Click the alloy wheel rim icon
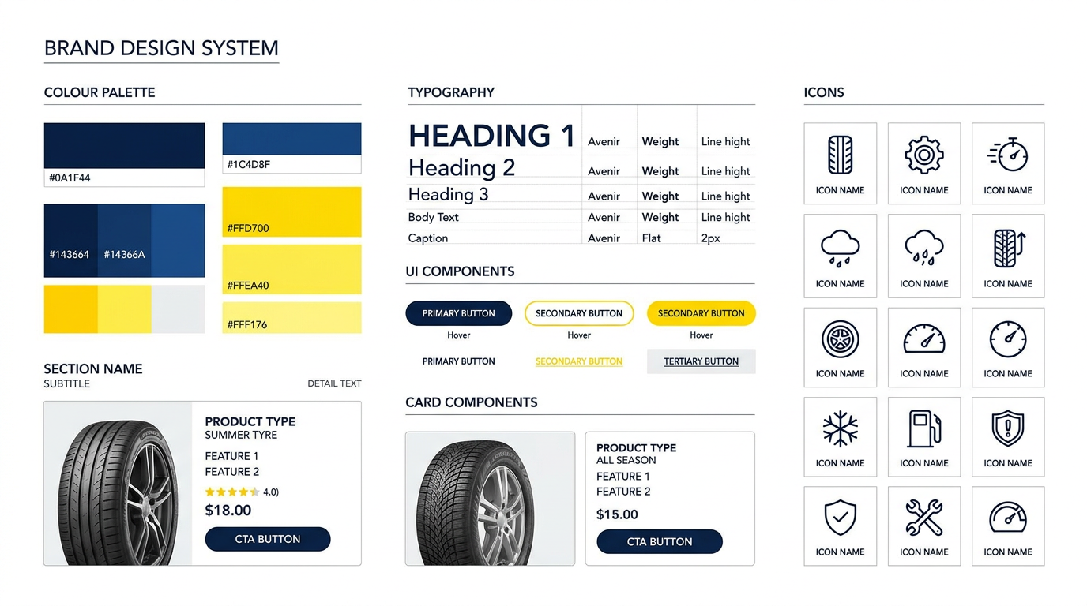The image size is (1087, 606). [840, 339]
